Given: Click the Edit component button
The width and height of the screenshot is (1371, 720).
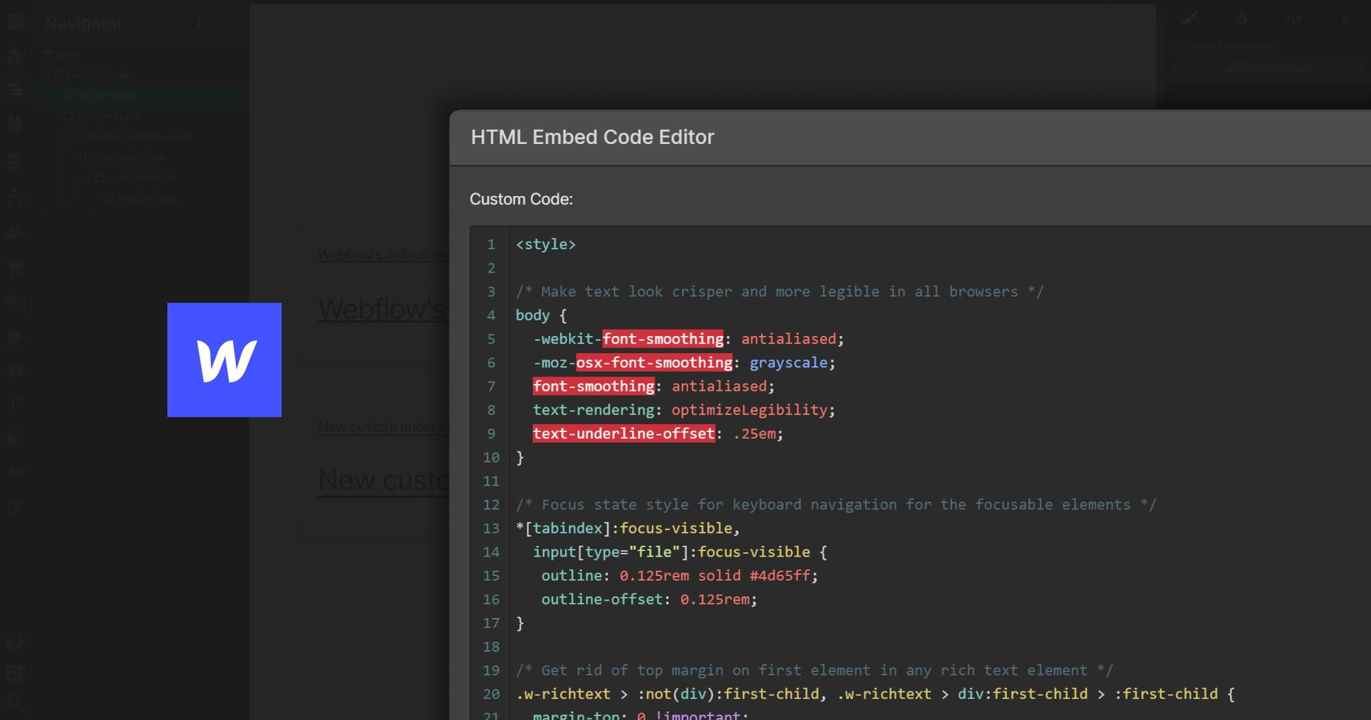Looking at the screenshot, I should coord(1268,69).
